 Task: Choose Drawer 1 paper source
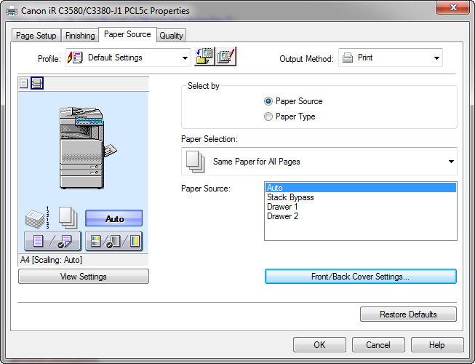point(361,207)
